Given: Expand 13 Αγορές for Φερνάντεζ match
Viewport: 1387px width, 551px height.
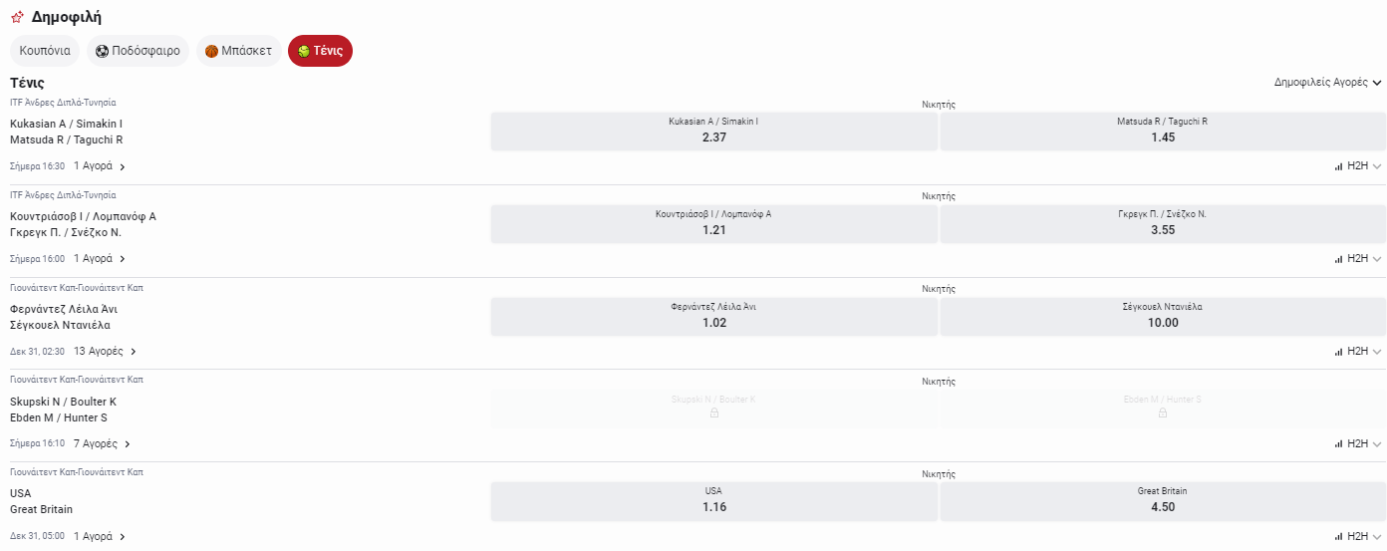Looking at the screenshot, I should point(105,352).
